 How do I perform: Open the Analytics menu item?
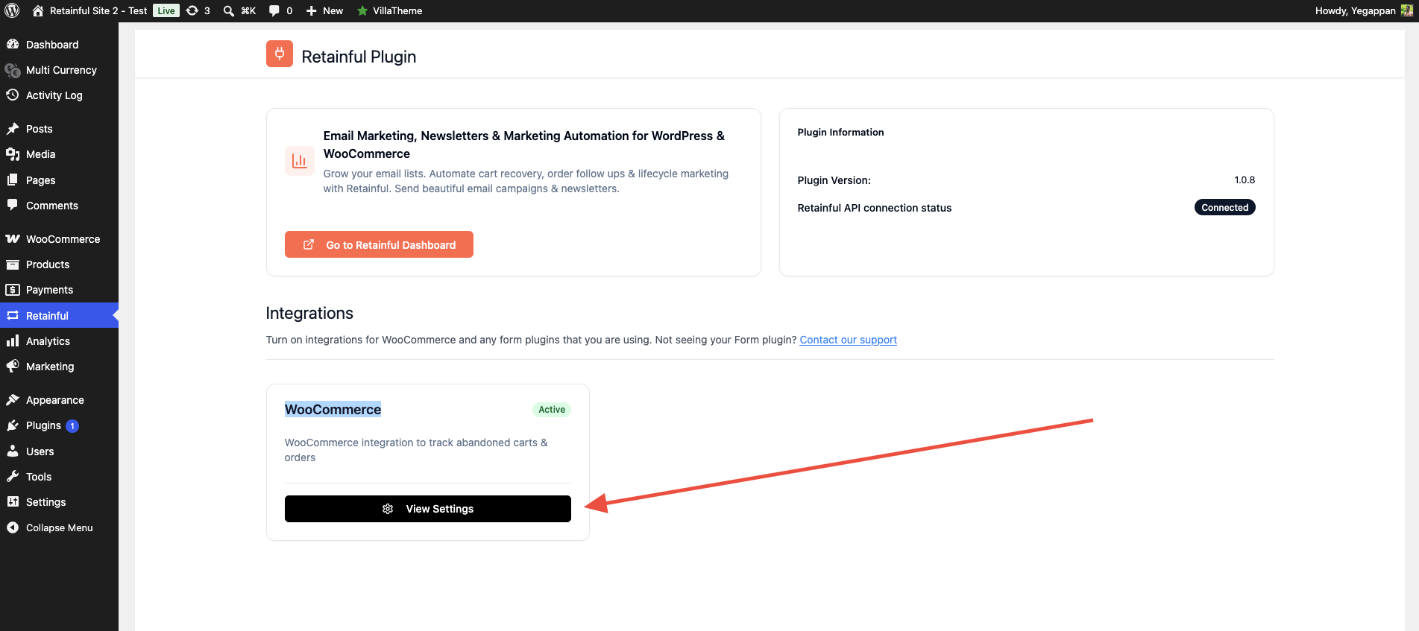coord(59,341)
